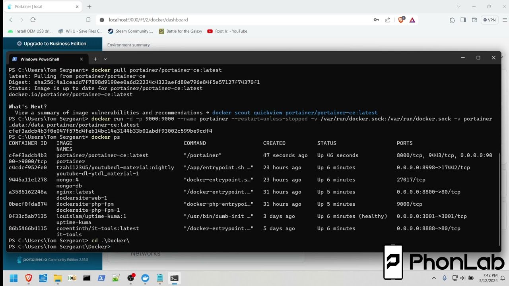This screenshot has height=286, width=509.
Task: Close the Portainer | local browser tab
Action: pyautogui.click(x=77, y=7)
